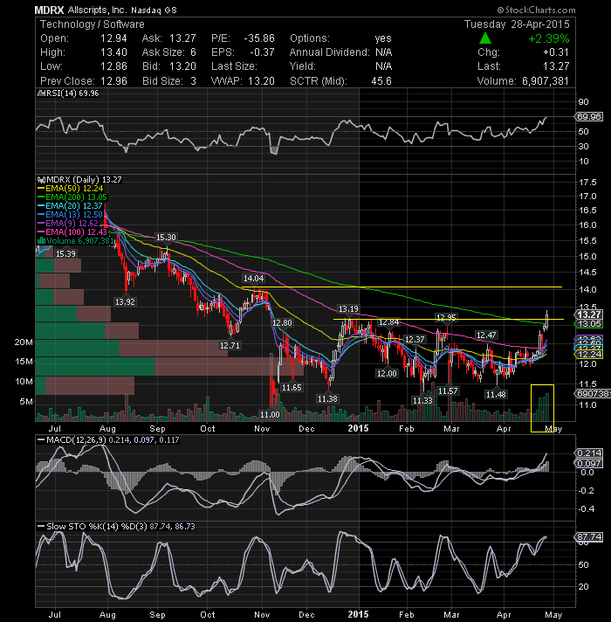
Task: Click the SCTR (Mid) value 45.6
Action: point(381,81)
